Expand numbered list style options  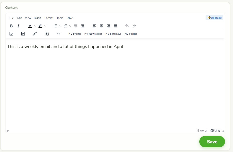[x=70, y=26]
